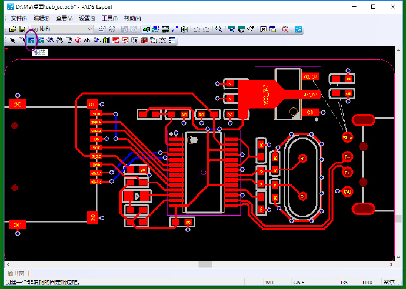
Task: Select the Copper Pour Cutout tool
Action: [59, 41]
